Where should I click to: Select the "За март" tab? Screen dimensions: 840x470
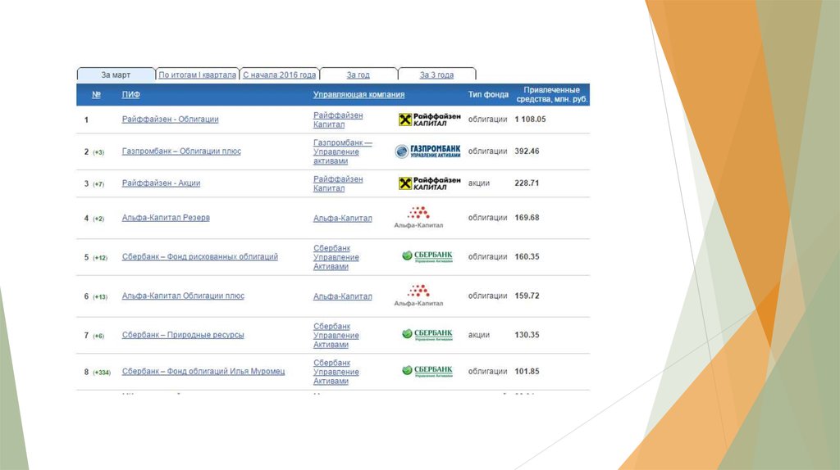click(x=116, y=75)
